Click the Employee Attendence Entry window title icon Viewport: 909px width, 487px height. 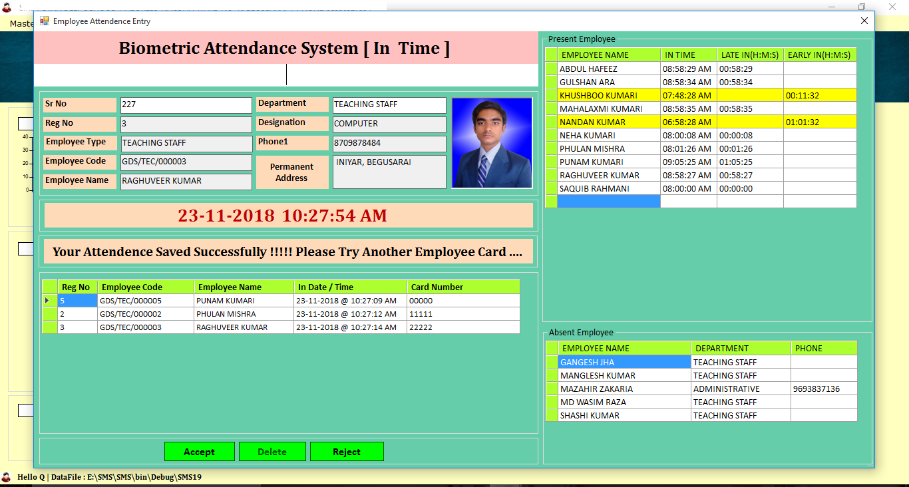coord(45,21)
